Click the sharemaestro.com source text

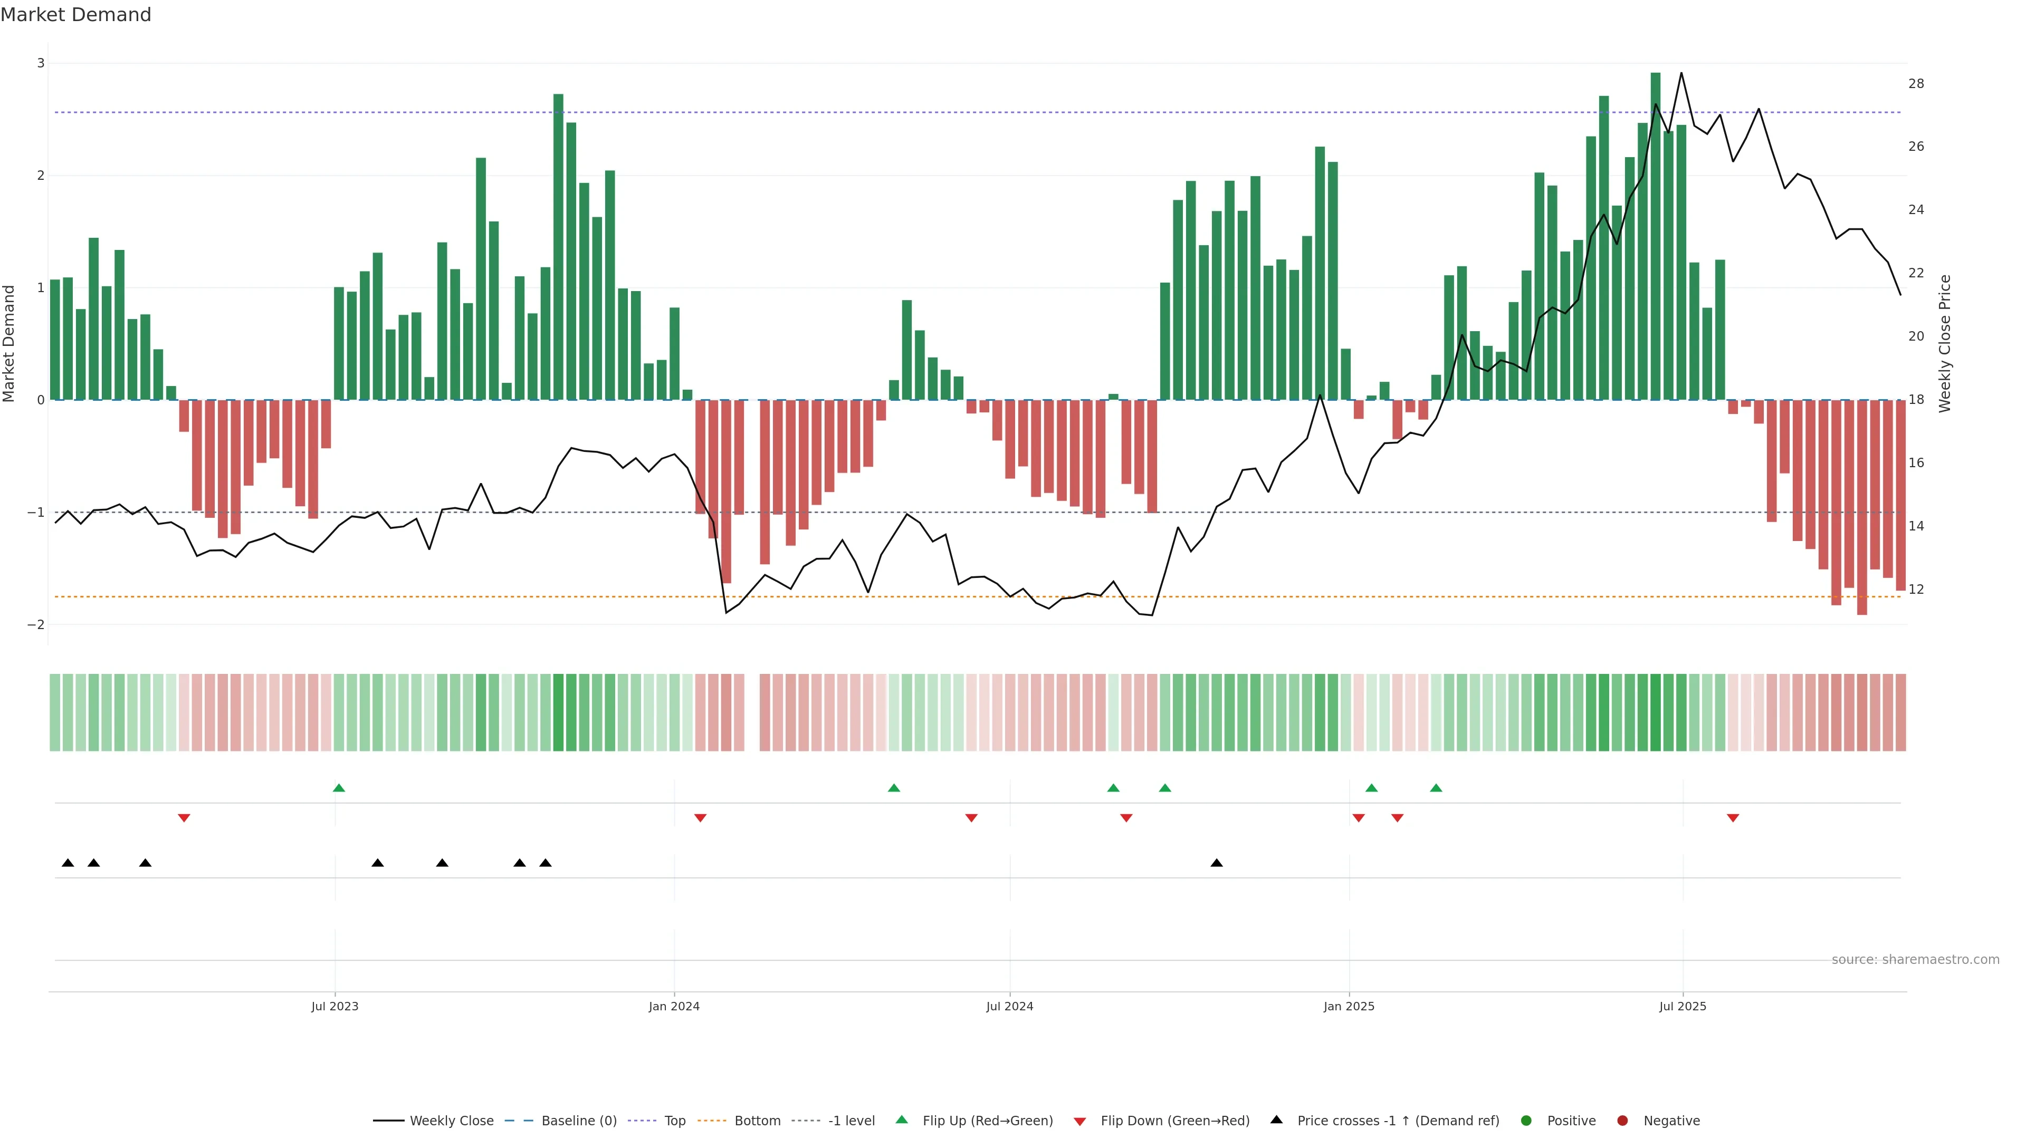[x=1915, y=960]
